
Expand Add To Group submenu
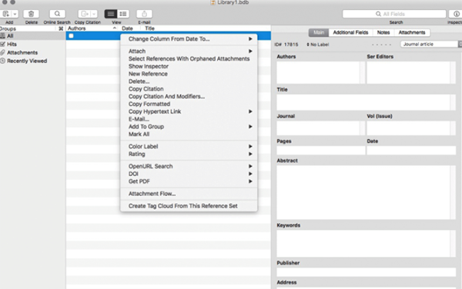coord(189,127)
